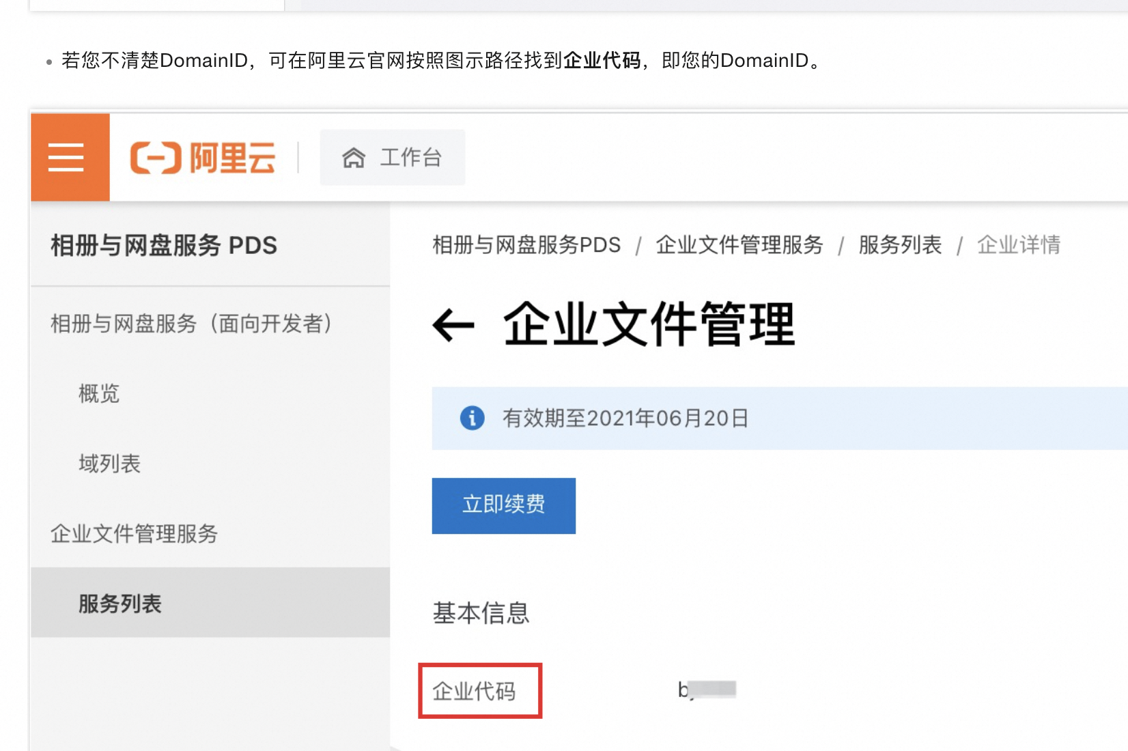Click the back arrow beside 企业文件管理

(x=453, y=325)
